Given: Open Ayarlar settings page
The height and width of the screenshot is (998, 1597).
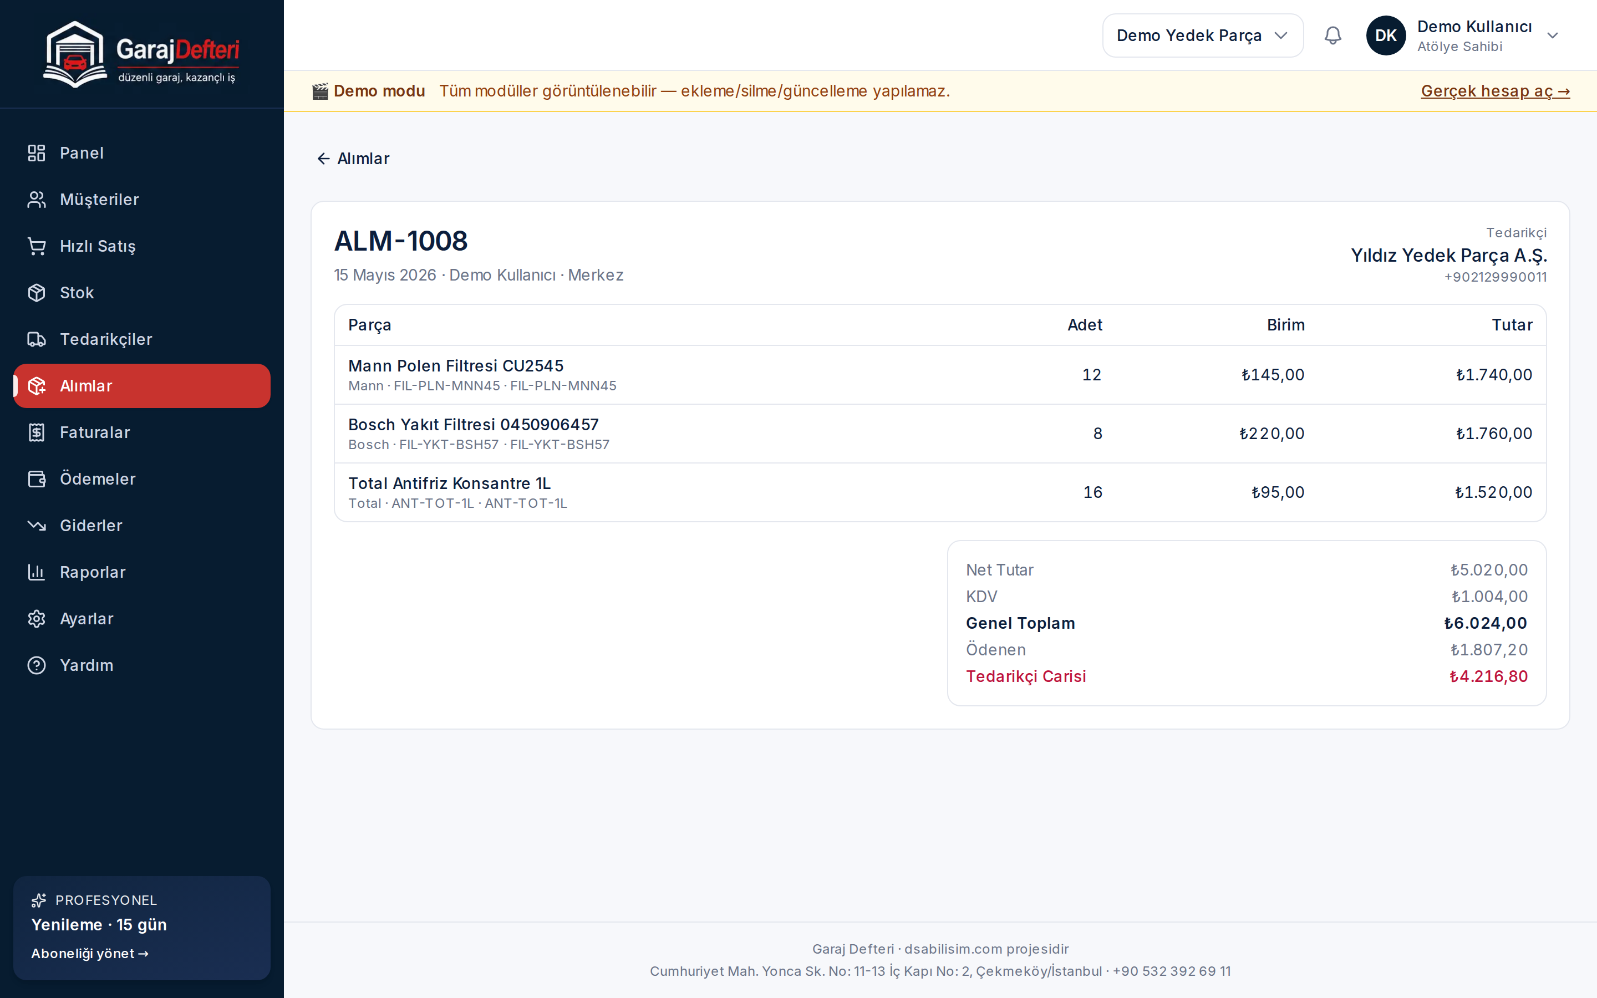Looking at the screenshot, I should 142,618.
